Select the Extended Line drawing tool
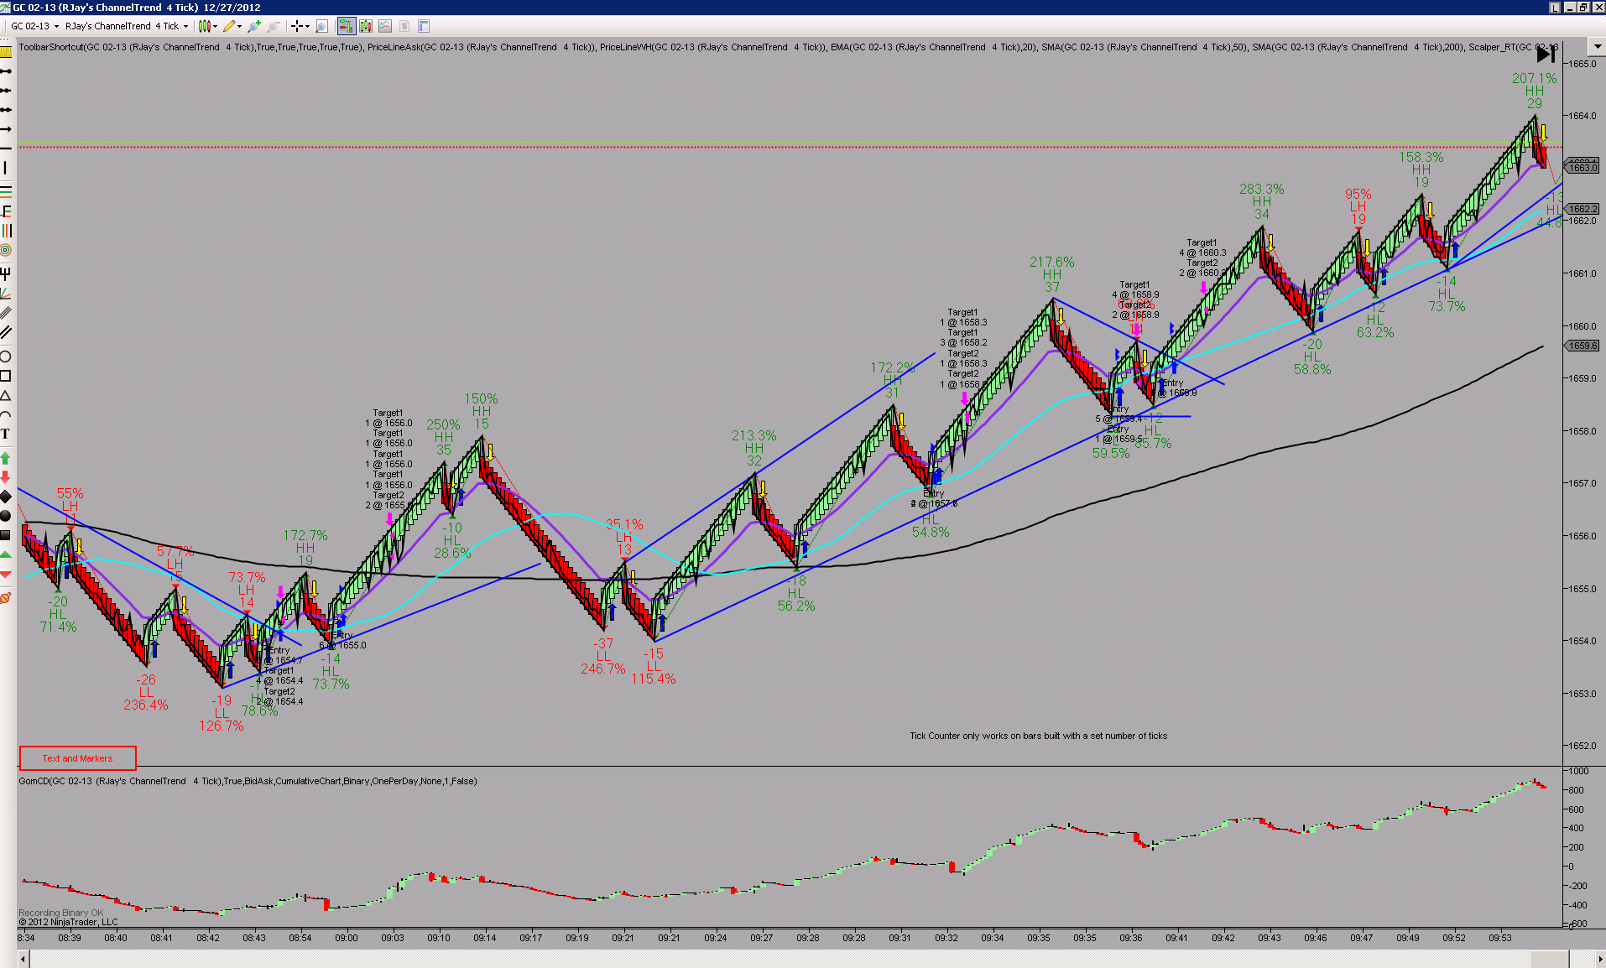1606x968 pixels. tap(6, 110)
